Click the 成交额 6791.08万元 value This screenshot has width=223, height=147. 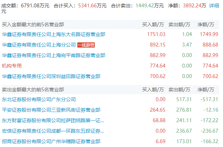click(35, 6)
